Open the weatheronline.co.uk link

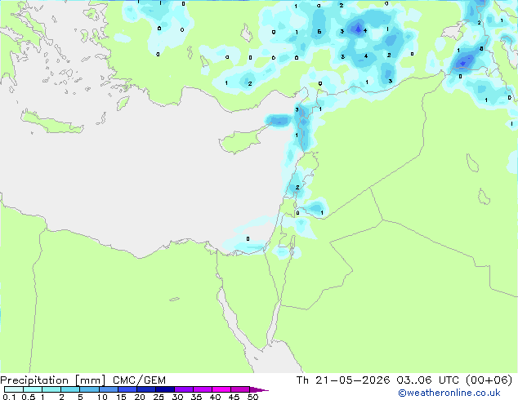pos(449,393)
